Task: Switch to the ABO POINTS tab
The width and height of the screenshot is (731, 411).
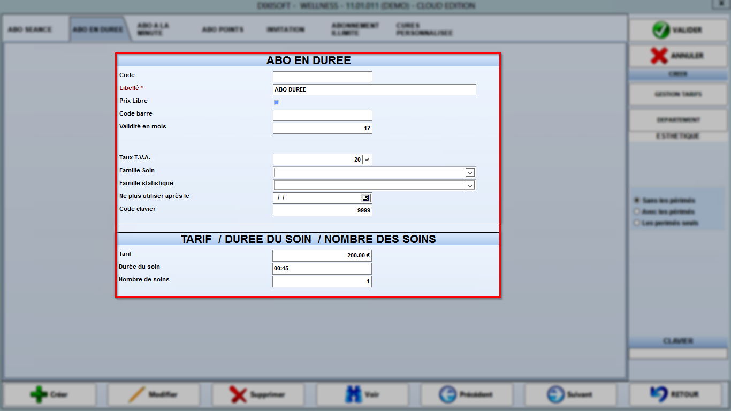Action: tap(223, 29)
